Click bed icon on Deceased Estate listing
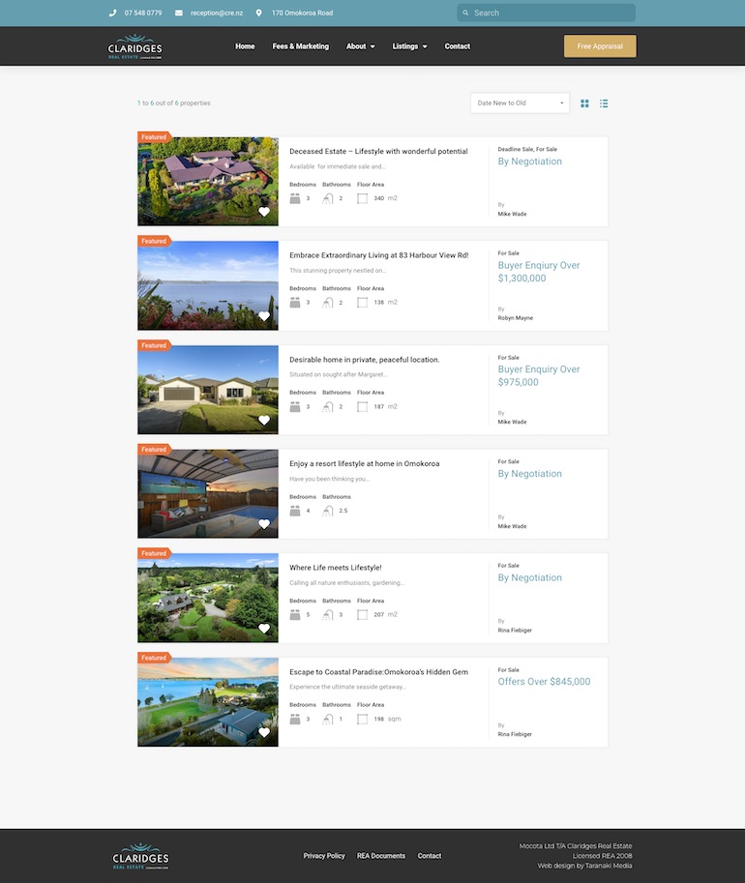Viewport: 745px width, 883px height. point(295,199)
